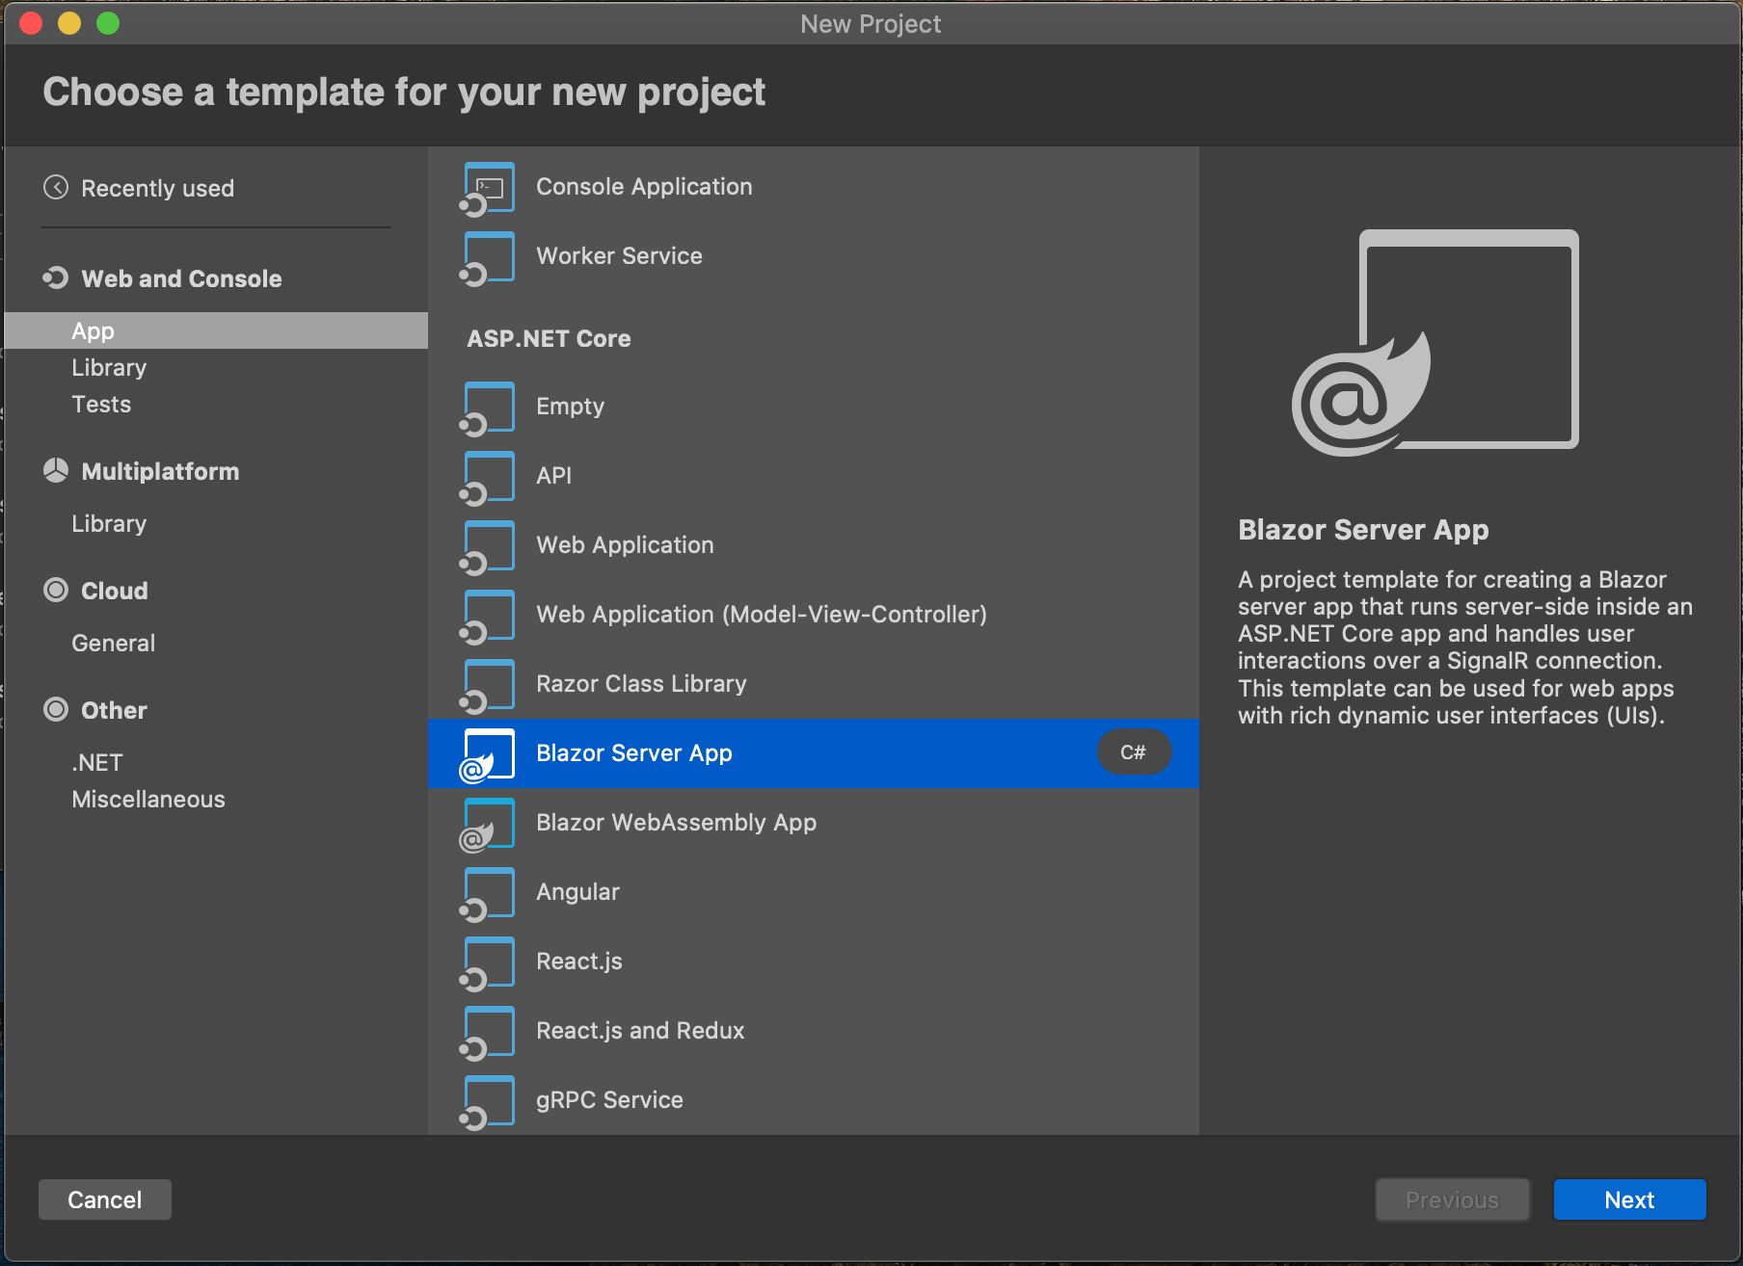
Task: Select the React.js template
Action: [x=814, y=963]
